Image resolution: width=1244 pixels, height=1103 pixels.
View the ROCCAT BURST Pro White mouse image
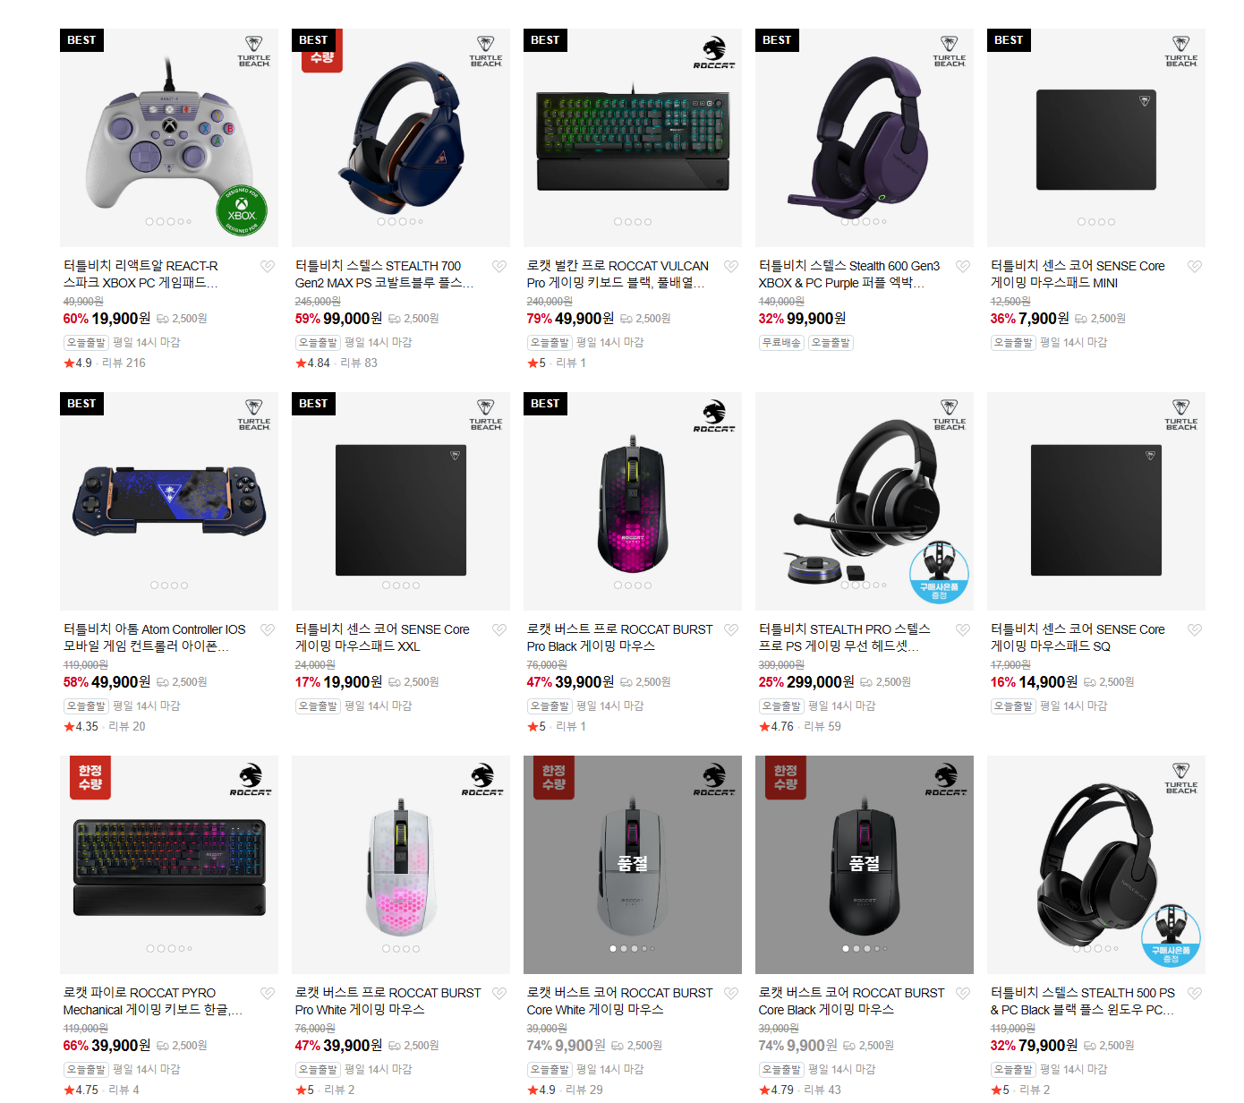[x=401, y=865]
